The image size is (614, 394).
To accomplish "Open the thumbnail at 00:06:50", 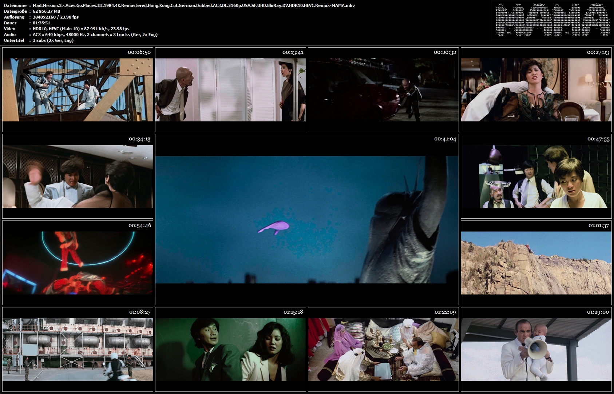I will point(78,89).
